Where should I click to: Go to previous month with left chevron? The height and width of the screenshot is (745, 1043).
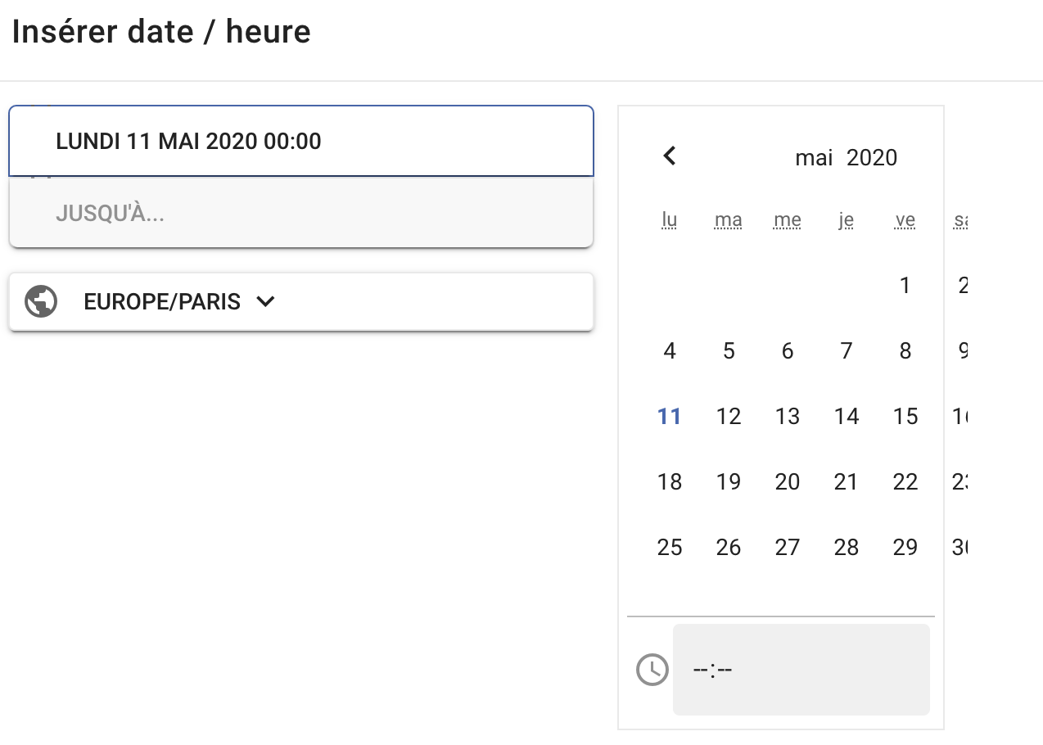pyautogui.click(x=670, y=156)
